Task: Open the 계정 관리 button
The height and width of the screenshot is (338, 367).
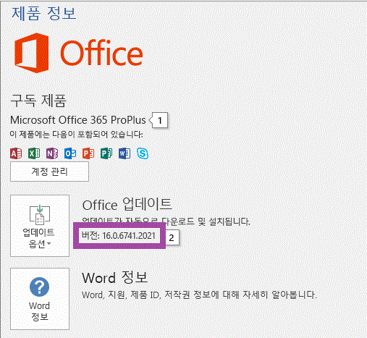Action: pos(49,172)
